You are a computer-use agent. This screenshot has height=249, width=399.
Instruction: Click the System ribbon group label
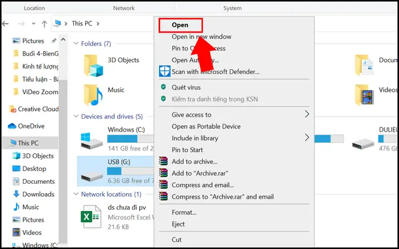pos(232,8)
